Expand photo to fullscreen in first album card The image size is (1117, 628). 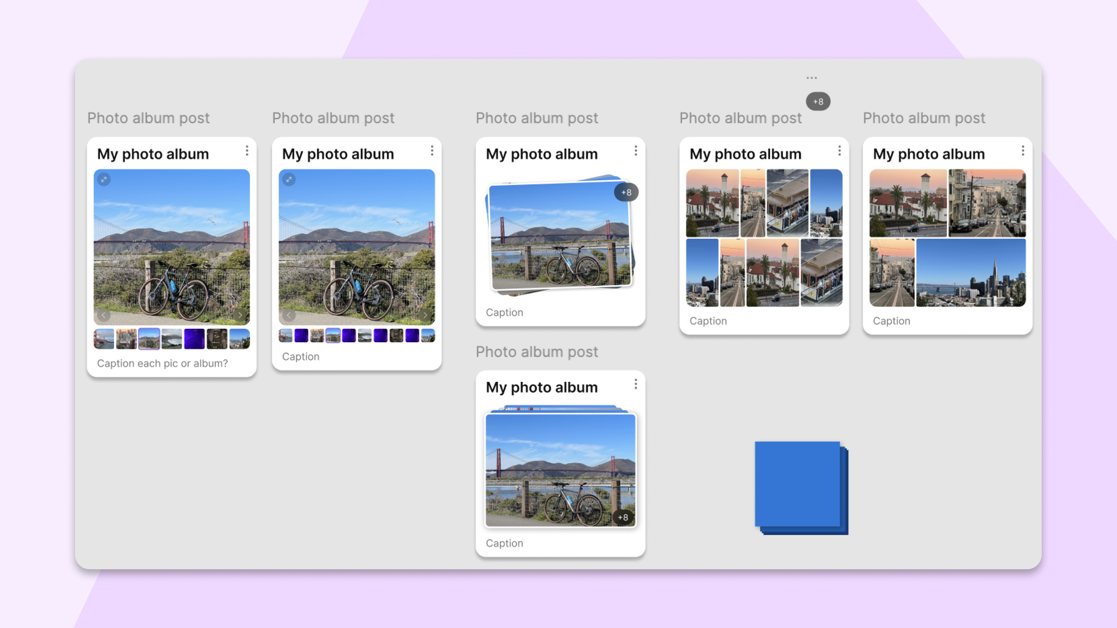104,180
